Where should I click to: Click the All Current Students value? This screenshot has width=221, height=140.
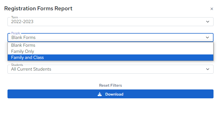(x=31, y=69)
